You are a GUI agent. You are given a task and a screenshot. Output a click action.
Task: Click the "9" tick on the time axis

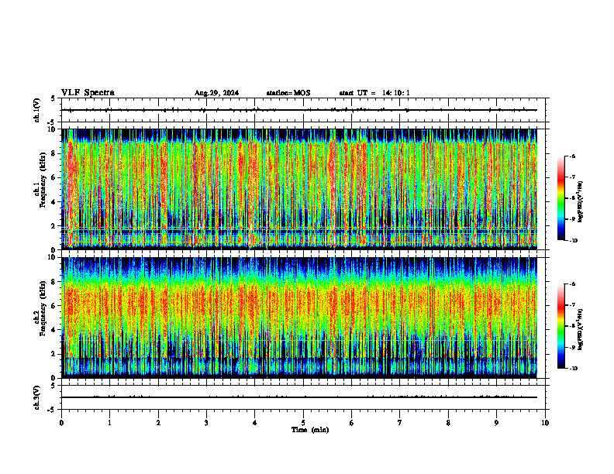click(496, 423)
